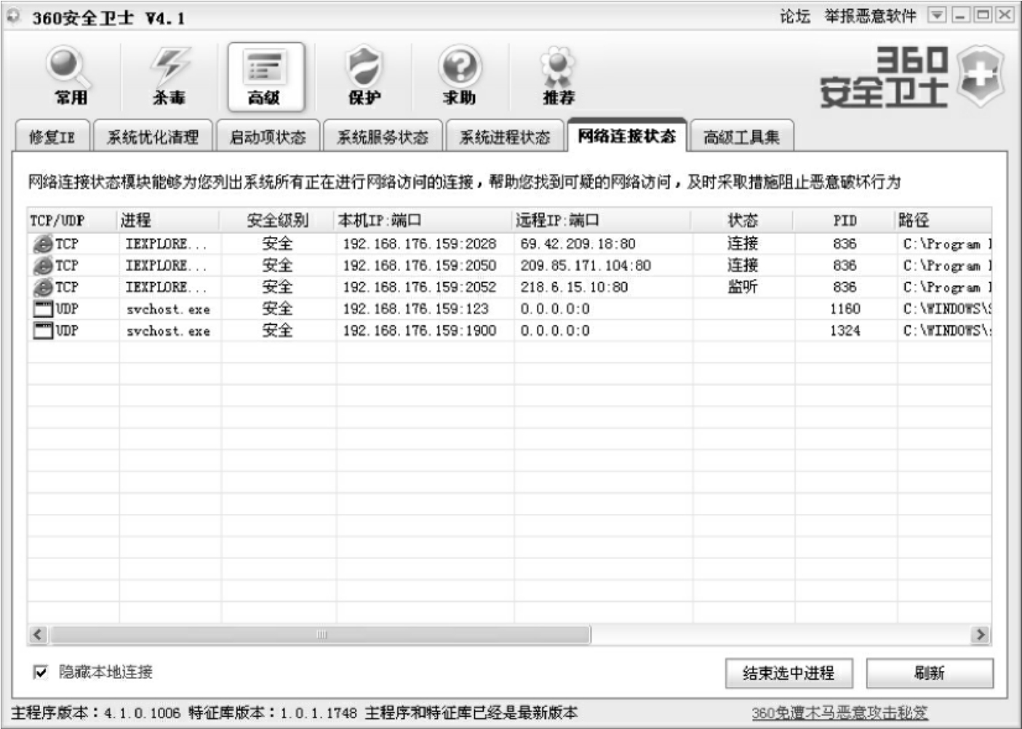This screenshot has width=1022, height=729.
Task: Click the 监听 status cell
Action: [743, 287]
